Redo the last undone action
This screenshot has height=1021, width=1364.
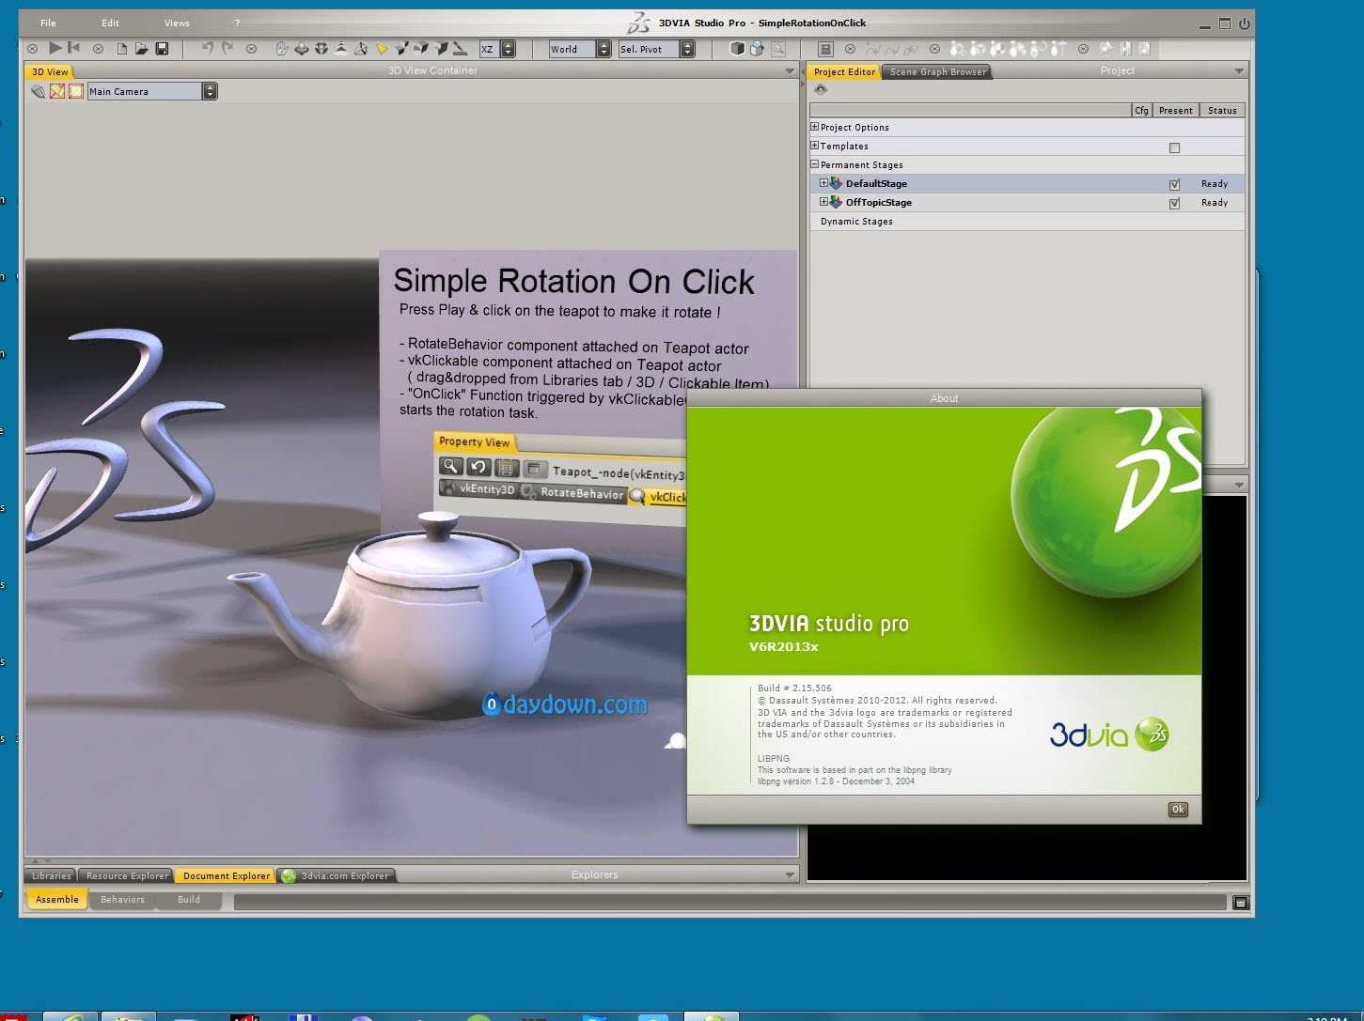[x=227, y=48]
